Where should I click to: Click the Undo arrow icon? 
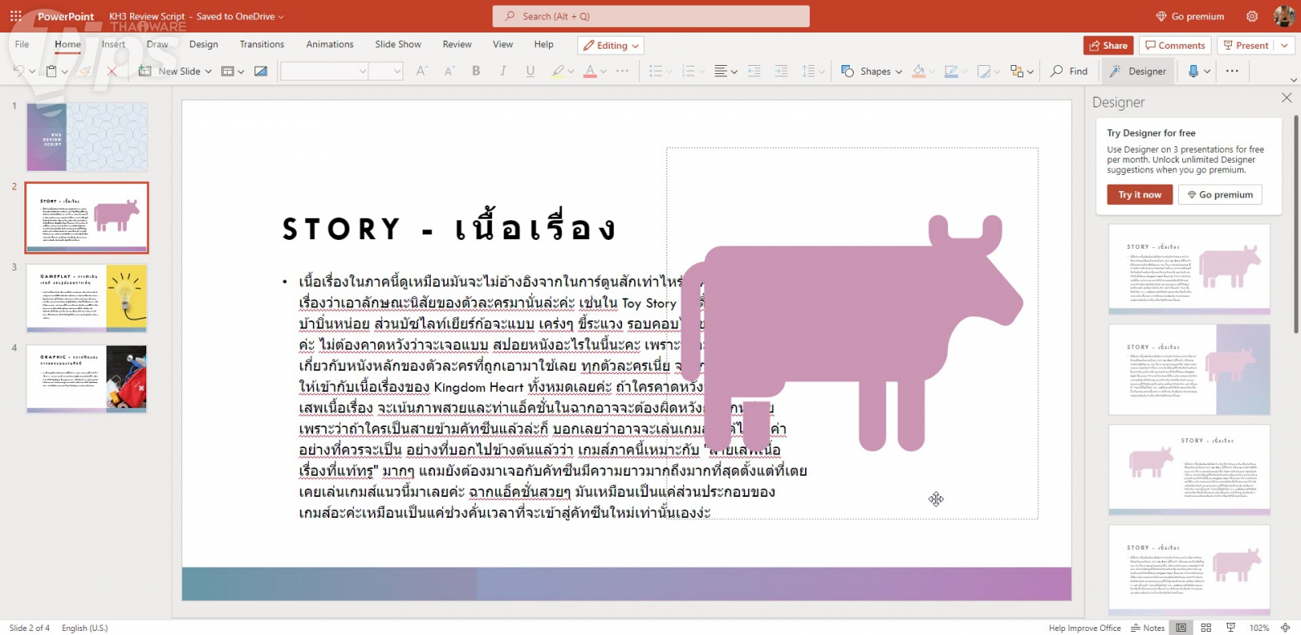(20, 72)
